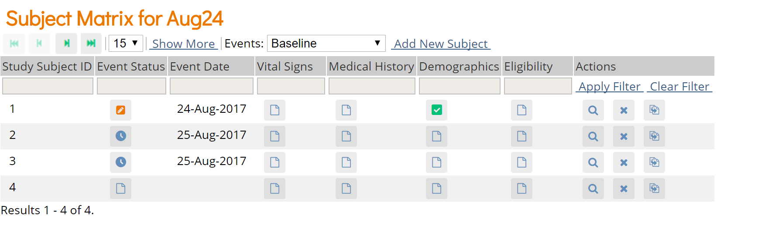Open the rows-per-page dropdown showing 15
This screenshot has height=226, width=758.
click(126, 44)
